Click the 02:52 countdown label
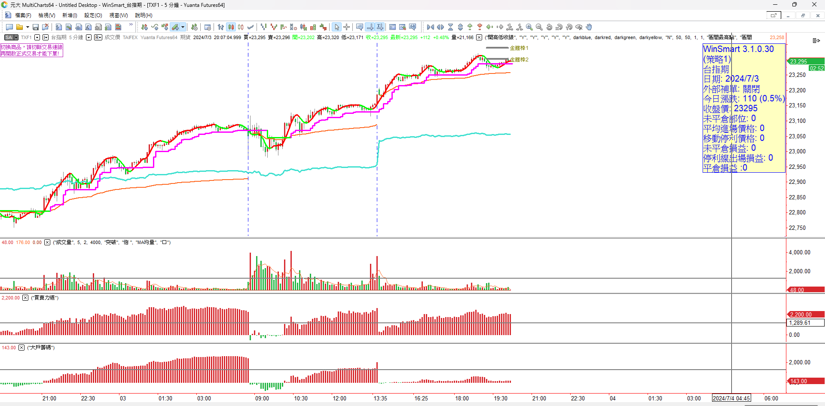Screen dimensions: 825x406 pos(816,68)
